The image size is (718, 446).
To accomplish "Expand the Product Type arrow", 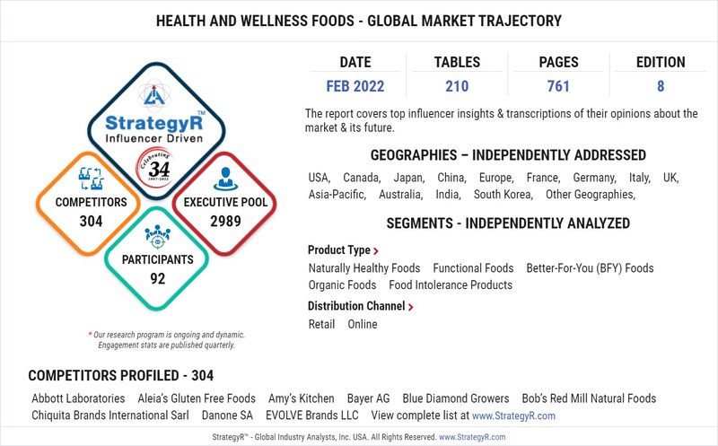I will pyautogui.click(x=375, y=250).
